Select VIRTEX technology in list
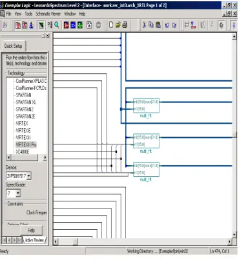 click(22, 124)
